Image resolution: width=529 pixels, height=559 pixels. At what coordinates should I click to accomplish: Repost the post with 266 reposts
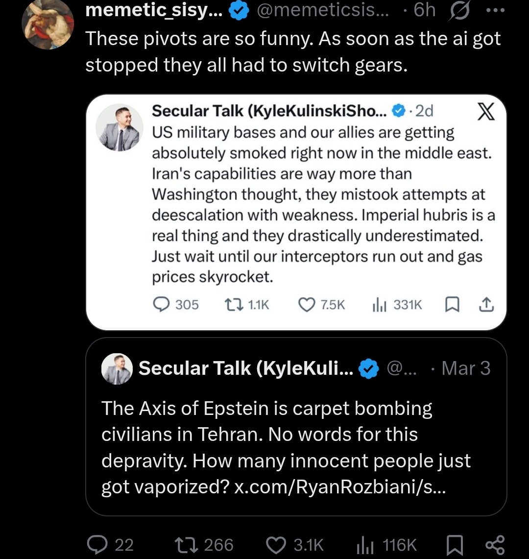186,544
